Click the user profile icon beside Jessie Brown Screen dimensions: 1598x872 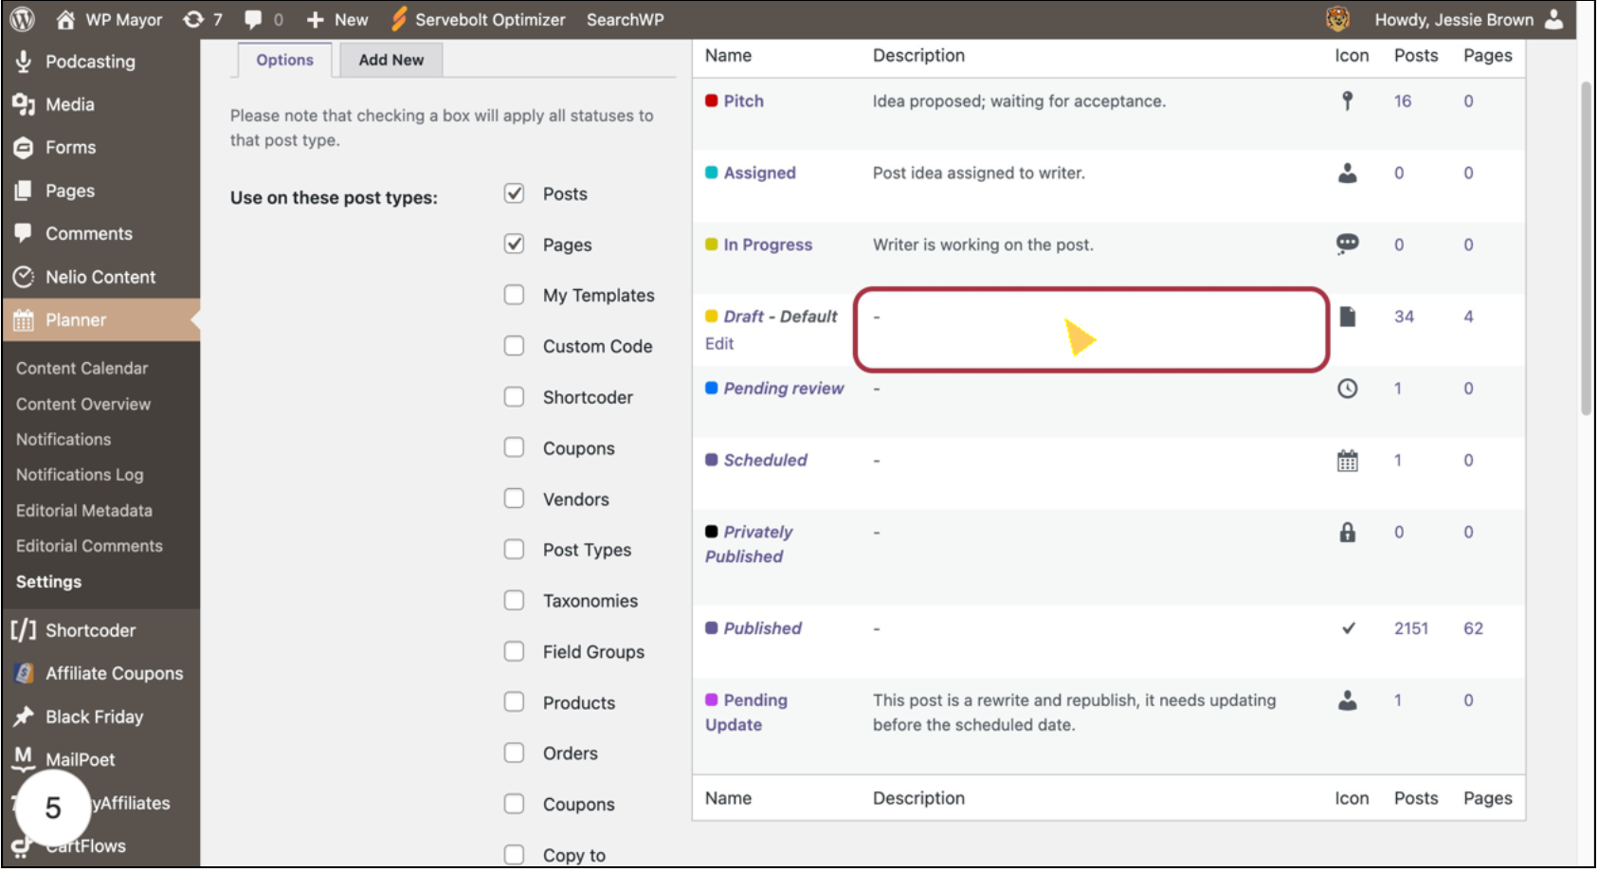click(x=1554, y=19)
